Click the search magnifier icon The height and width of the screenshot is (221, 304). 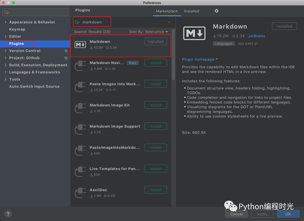point(76,22)
